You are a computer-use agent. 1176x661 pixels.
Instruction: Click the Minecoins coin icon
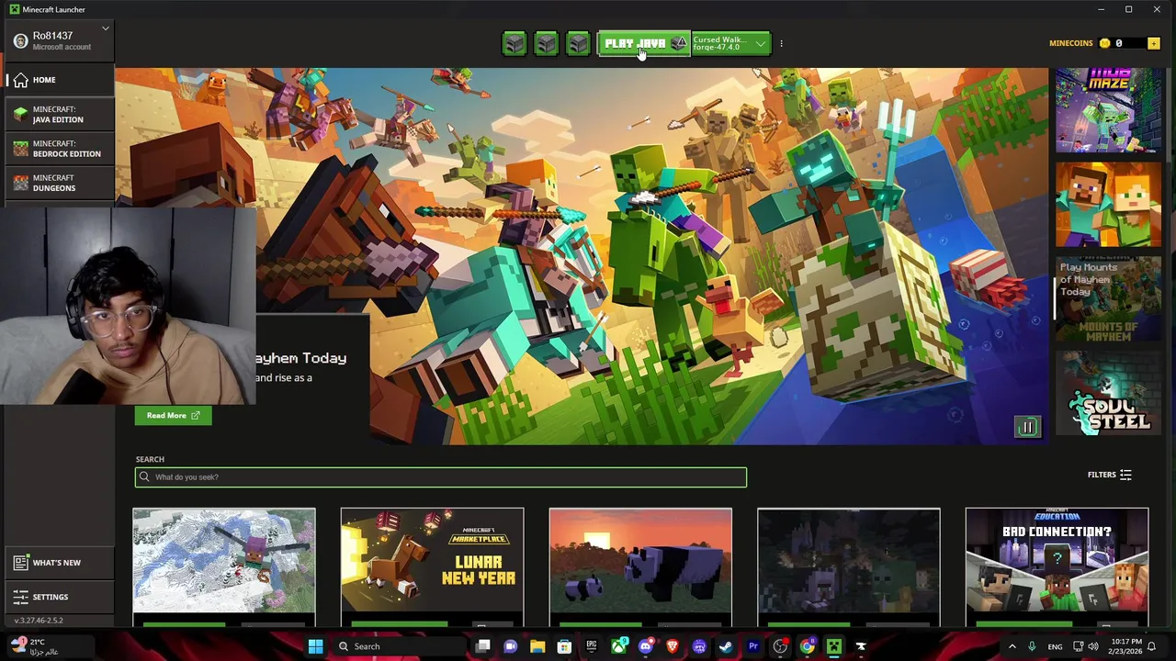[x=1104, y=43]
